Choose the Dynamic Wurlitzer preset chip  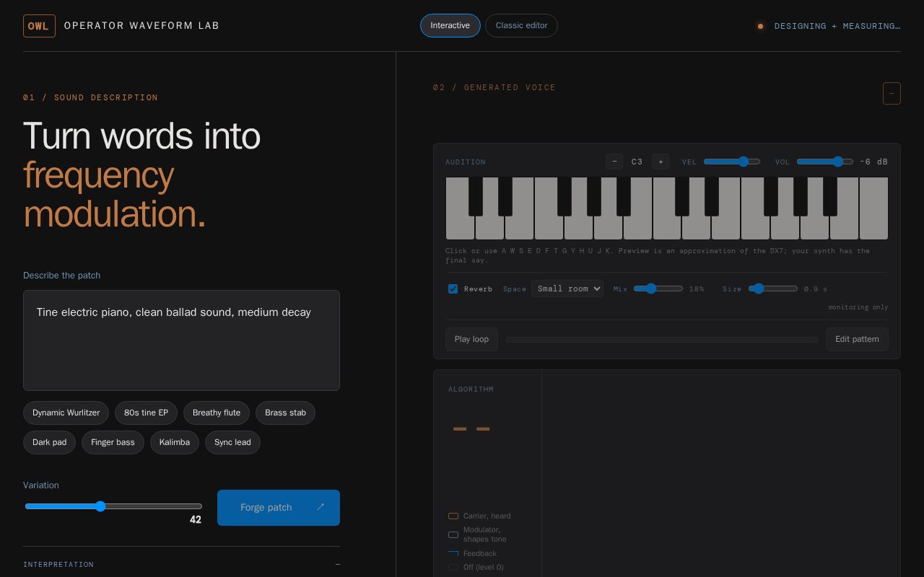coord(66,413)
